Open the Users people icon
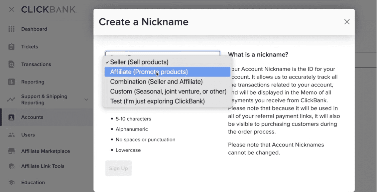This screenshot has height=192, width=377. coord(11,135)
